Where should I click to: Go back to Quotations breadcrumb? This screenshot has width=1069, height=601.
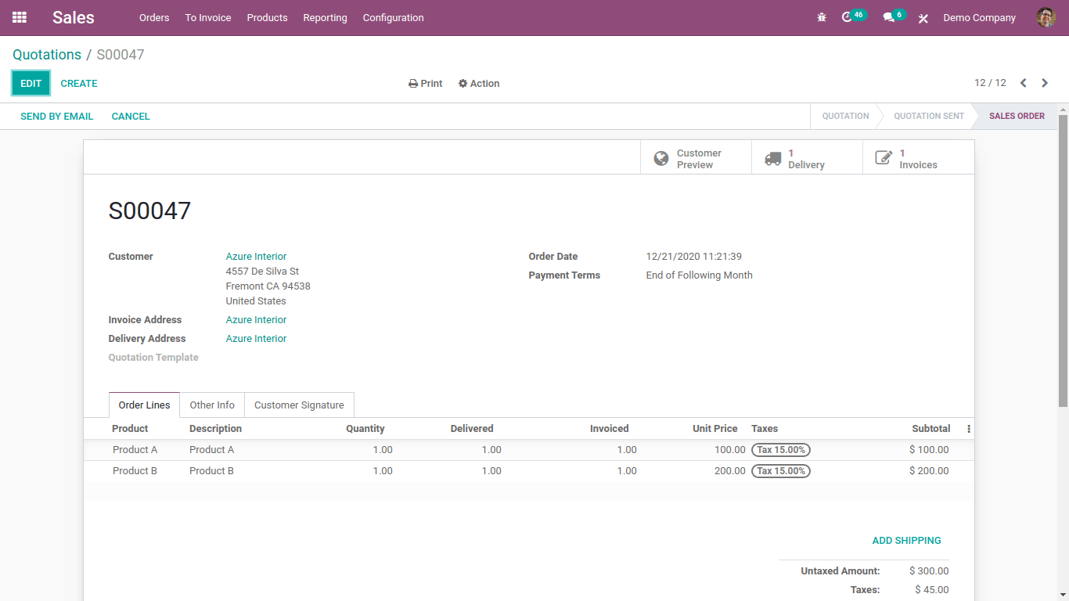point(47,55)
